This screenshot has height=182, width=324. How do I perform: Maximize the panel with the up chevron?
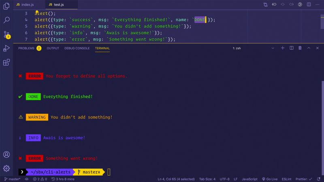pyautogui.click(x=309, y=48)
